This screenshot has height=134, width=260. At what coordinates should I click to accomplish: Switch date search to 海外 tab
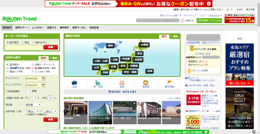(x=54, y=58)
